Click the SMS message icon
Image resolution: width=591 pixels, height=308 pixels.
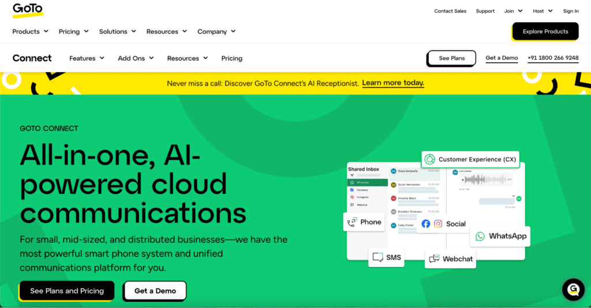tap(378, 257)
